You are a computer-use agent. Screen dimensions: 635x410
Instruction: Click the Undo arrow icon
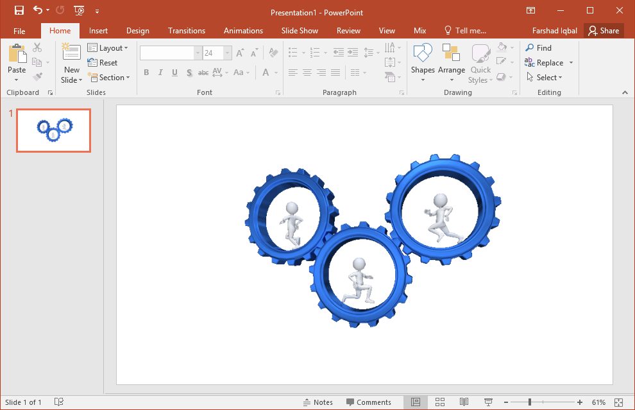coord(38,10)
